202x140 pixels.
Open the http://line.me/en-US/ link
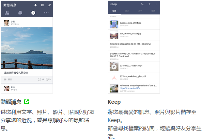tap(130, 88)
